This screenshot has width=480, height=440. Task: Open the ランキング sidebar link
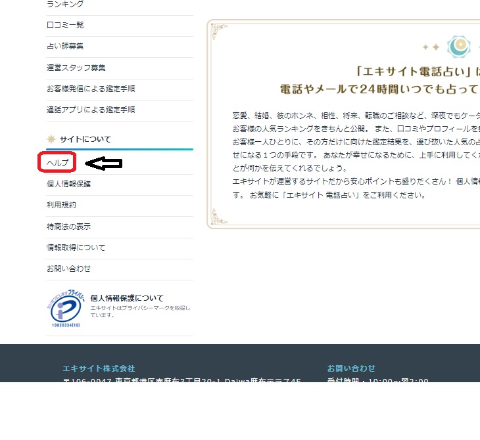click(65, 5)
